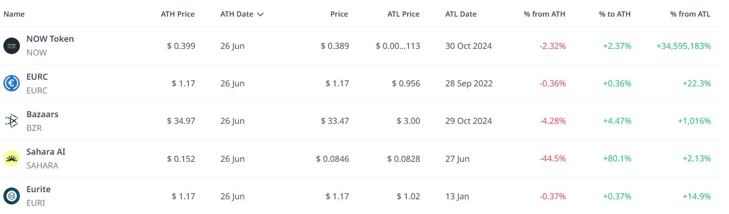Select the +34,595,183% from ATL value
Image resolution: width=729 pixels, height=214 pixels.
pos(683,46)
